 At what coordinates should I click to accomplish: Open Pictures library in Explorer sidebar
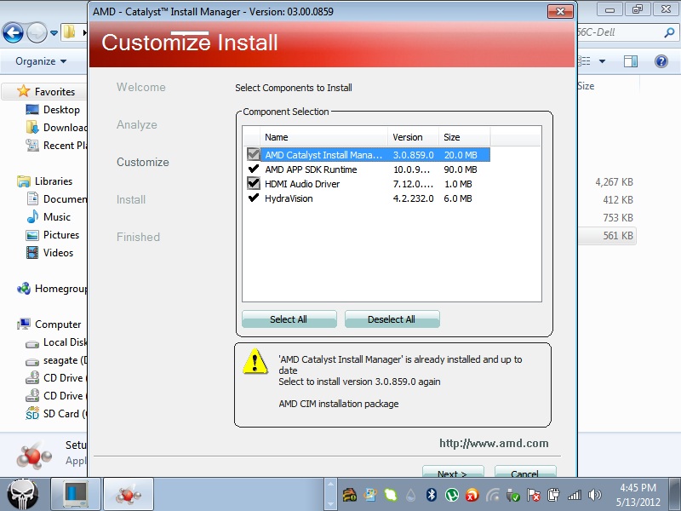(53, 235)
